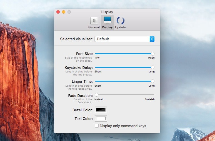Click the 'Tiny' label under Font Size

[97, 58]
